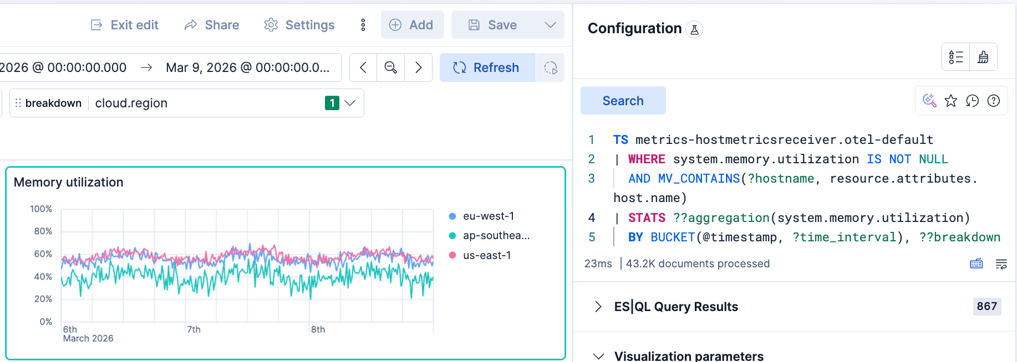The width and height of the screenshot is (1017, 362).
Task: Open ES|QL help question mark icon
Action: 994,101
